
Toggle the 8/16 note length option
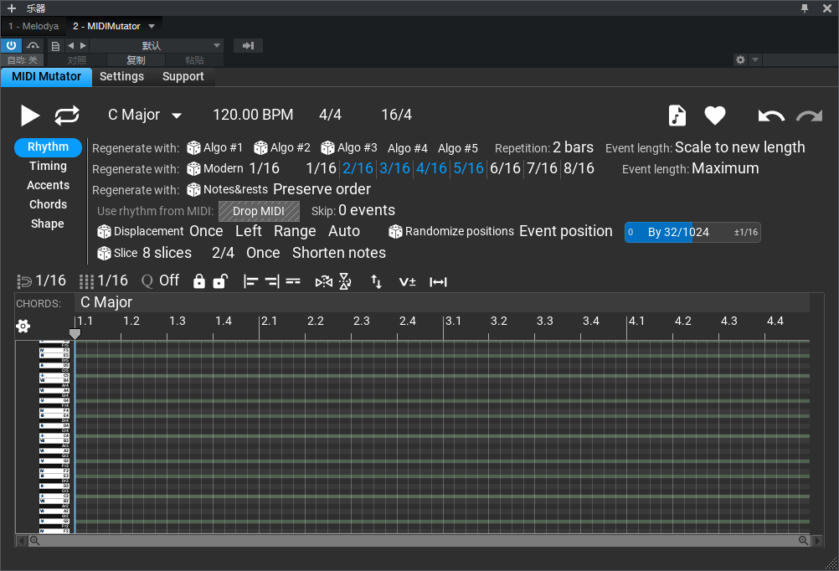click(x=579, y=168)
